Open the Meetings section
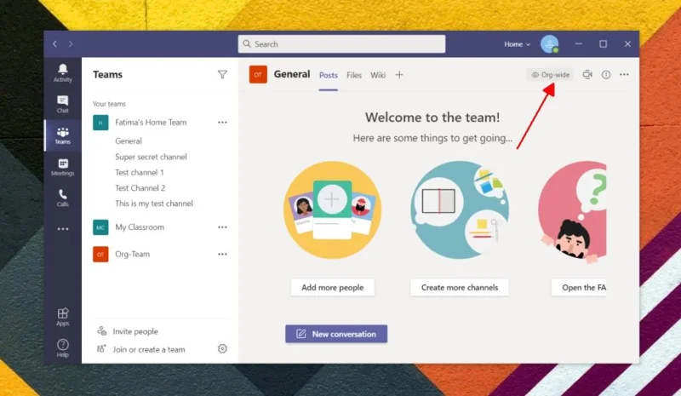This screenshot has height=396, width=681. [62, 167]
